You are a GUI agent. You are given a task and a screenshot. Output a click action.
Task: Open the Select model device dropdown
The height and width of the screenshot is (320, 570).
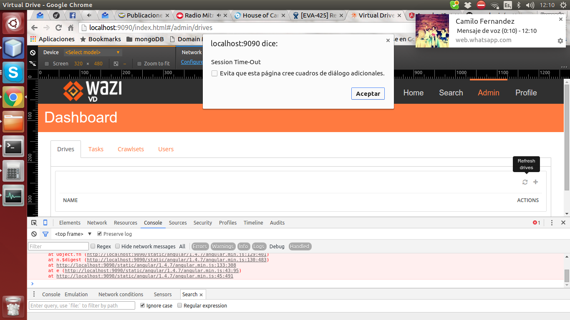[x=93, y=52]
